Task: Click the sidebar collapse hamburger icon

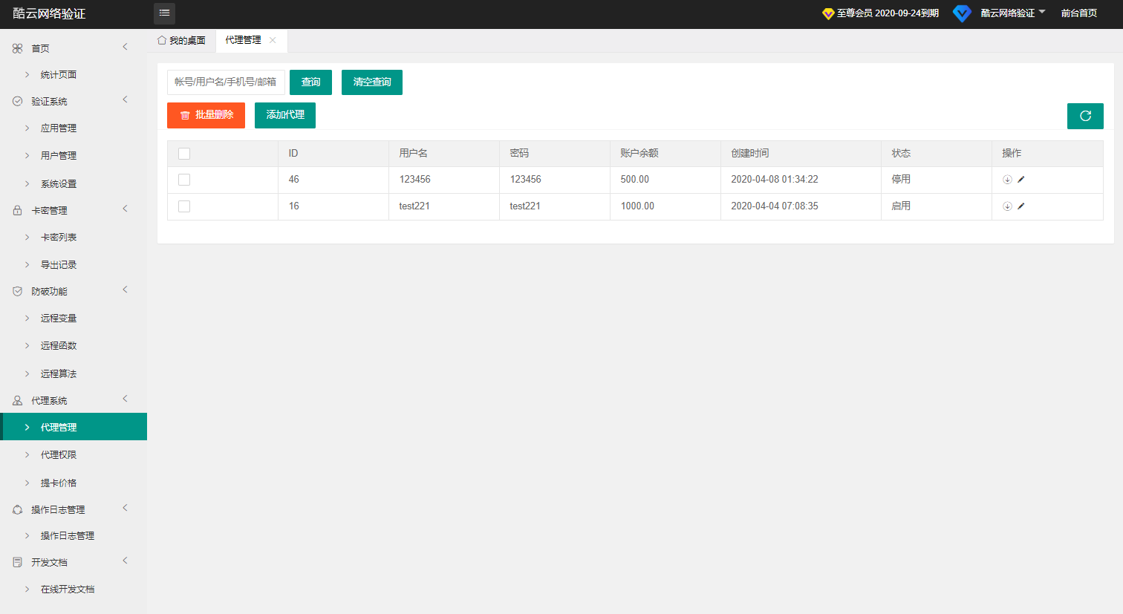Action: [164, 13]
